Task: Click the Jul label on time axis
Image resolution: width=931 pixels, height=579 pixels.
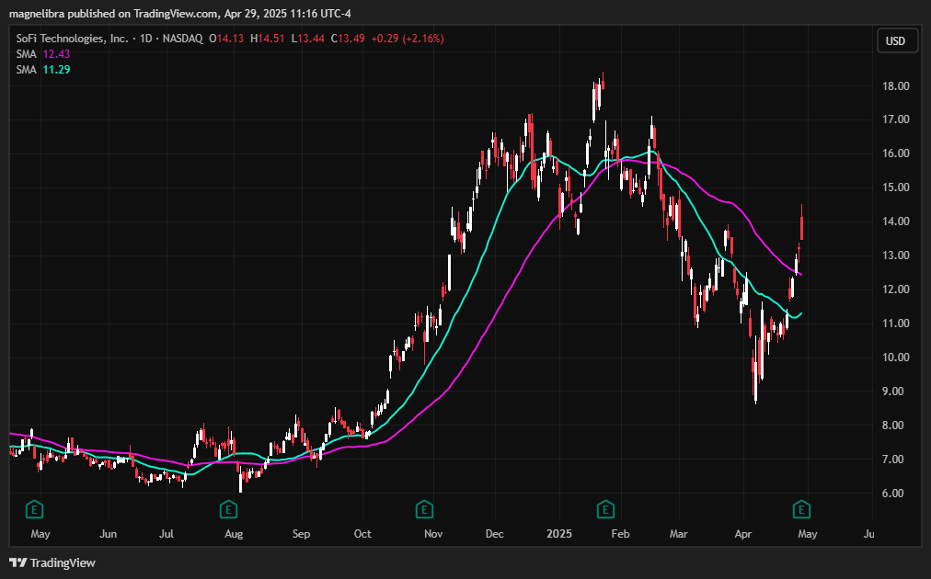Action: click(167, 534)
